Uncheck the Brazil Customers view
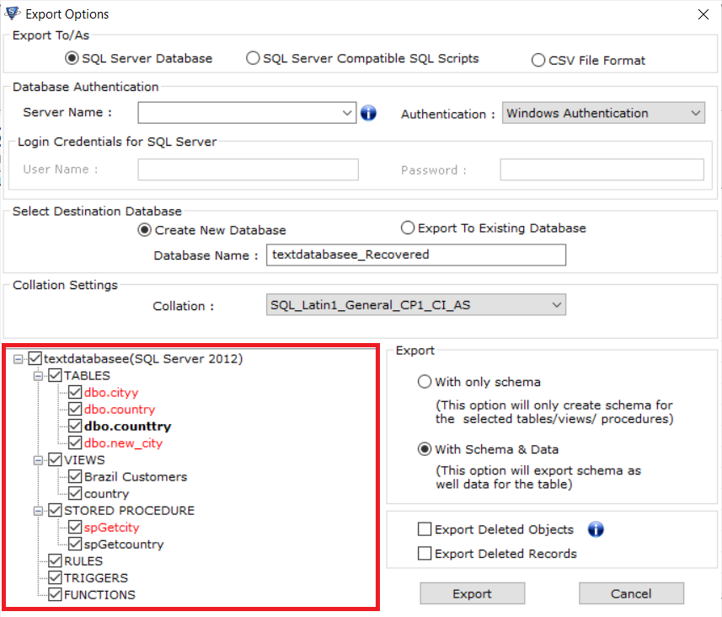This screenshot has height=617, width=722. coord(75,476)
